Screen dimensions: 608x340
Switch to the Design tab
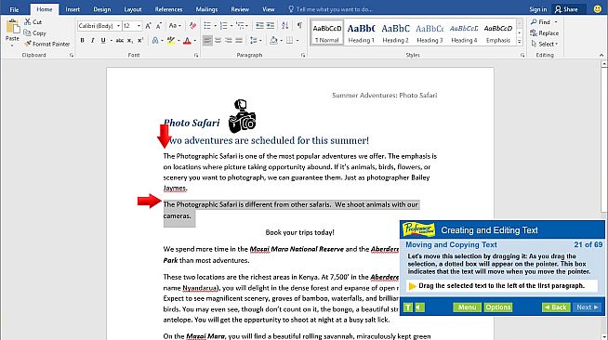coord(102,9)
